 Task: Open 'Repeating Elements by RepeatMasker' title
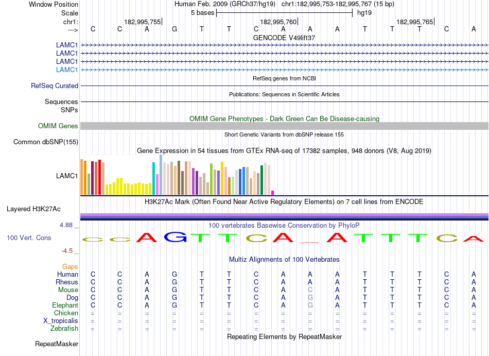click(284, 336)
